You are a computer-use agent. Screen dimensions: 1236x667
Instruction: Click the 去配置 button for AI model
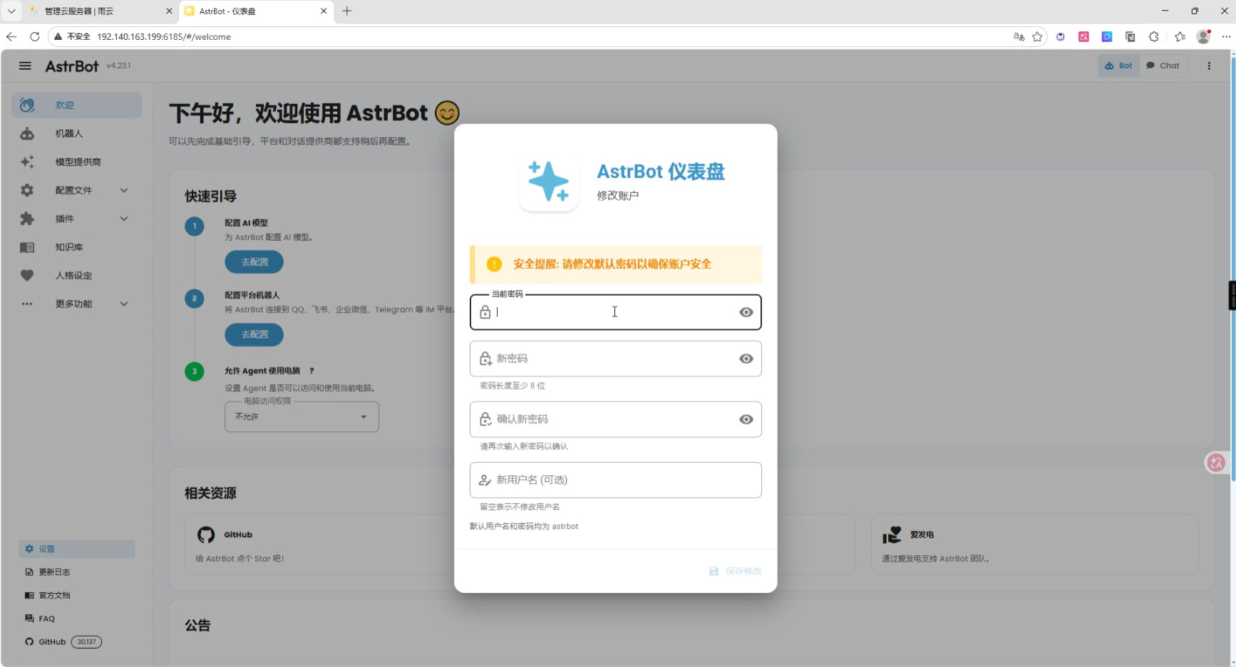click(x=254, y=262)
